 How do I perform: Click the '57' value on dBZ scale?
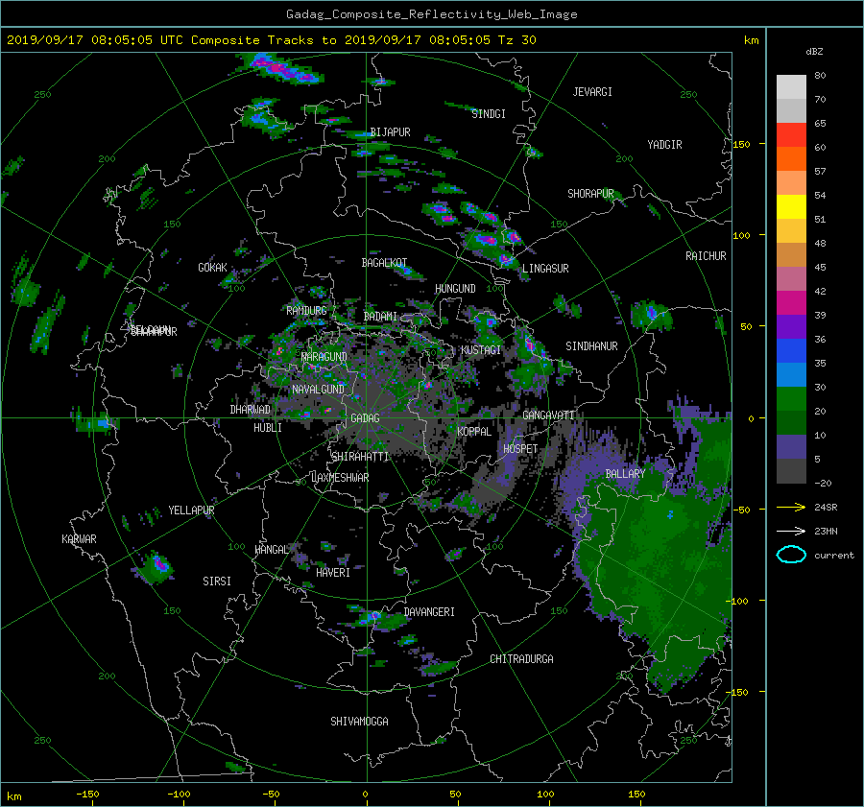[x=820, y=172]
